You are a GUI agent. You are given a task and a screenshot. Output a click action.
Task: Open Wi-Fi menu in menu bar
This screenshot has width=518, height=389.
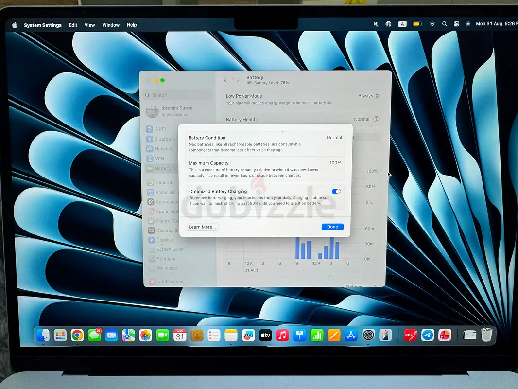click(x=432, y=24)
